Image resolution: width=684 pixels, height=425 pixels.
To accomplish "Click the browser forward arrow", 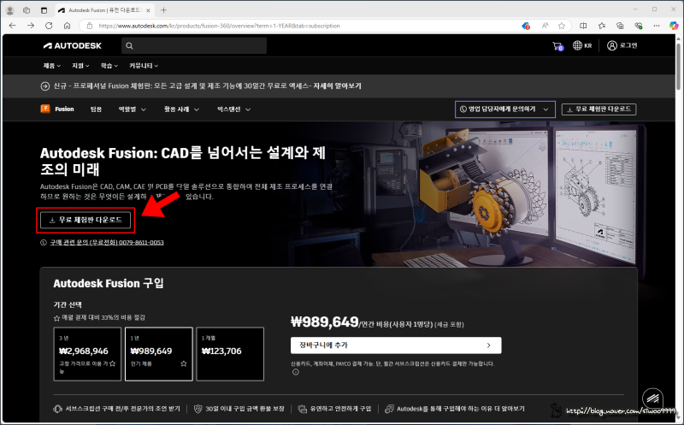I will (x=31, y=26).
